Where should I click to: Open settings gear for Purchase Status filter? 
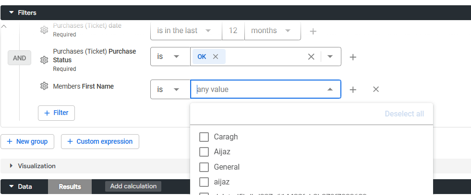[x=44, y=60]
